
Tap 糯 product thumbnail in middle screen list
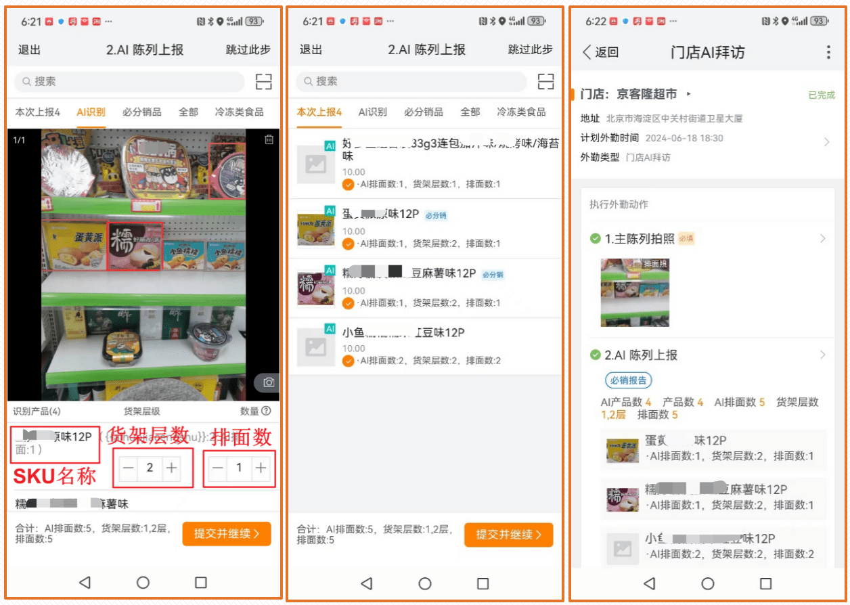click(316, 287)
